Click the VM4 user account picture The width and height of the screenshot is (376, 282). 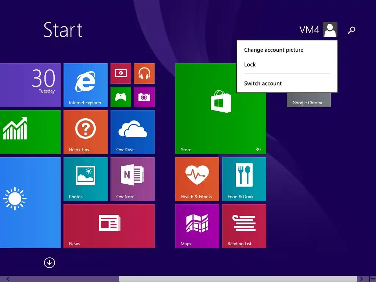(330, 29)
